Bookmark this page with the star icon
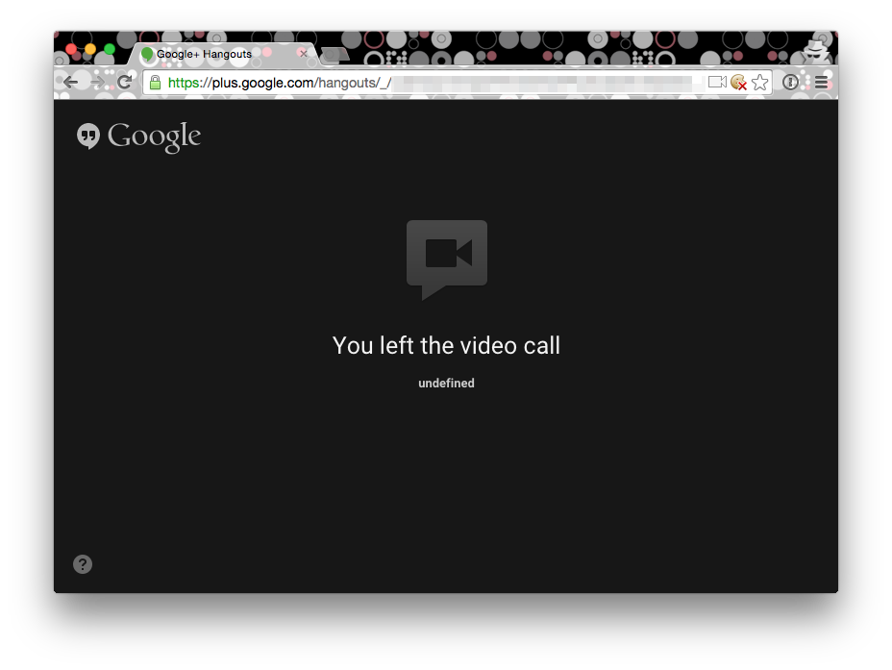Image resolution: width=892 pixels, height=670 pixels. click(759, 83)
